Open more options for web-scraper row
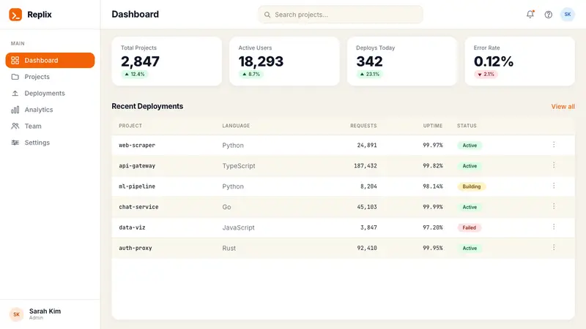 [x=554, y=145]
